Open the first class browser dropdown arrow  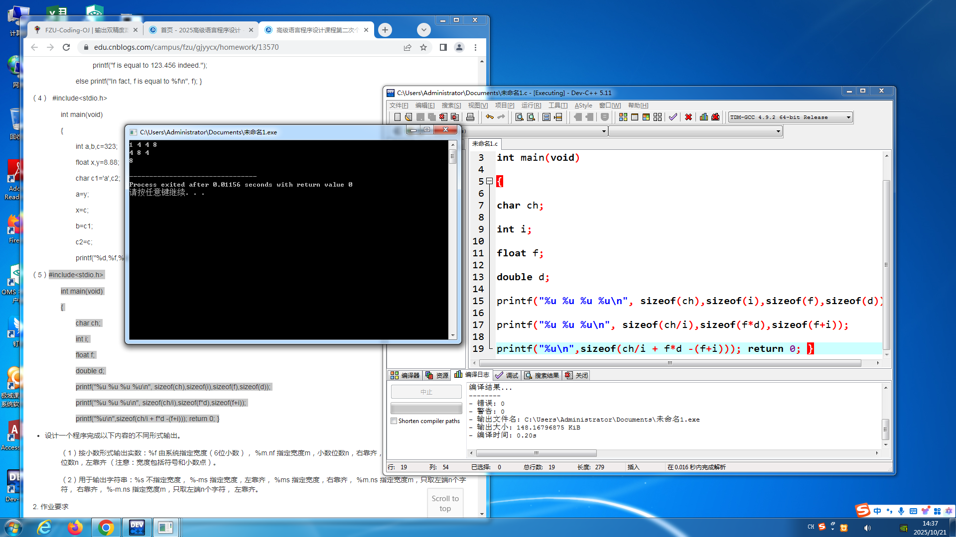tap(604, 131)
